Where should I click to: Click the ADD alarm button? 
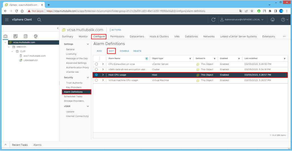pos(99,51)
